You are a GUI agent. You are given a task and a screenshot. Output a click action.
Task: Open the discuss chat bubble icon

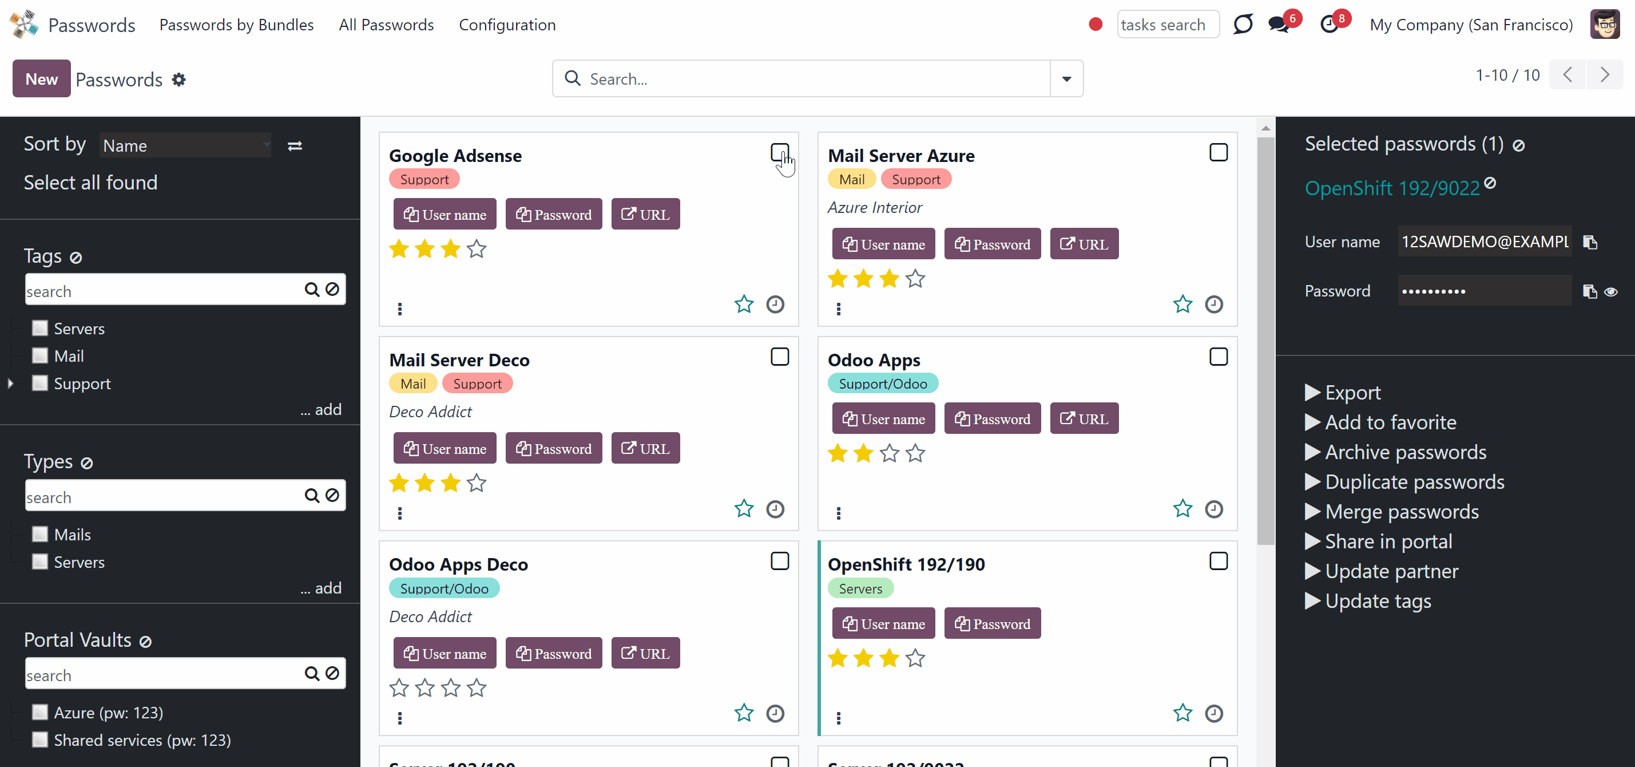tap(1243, 24)
